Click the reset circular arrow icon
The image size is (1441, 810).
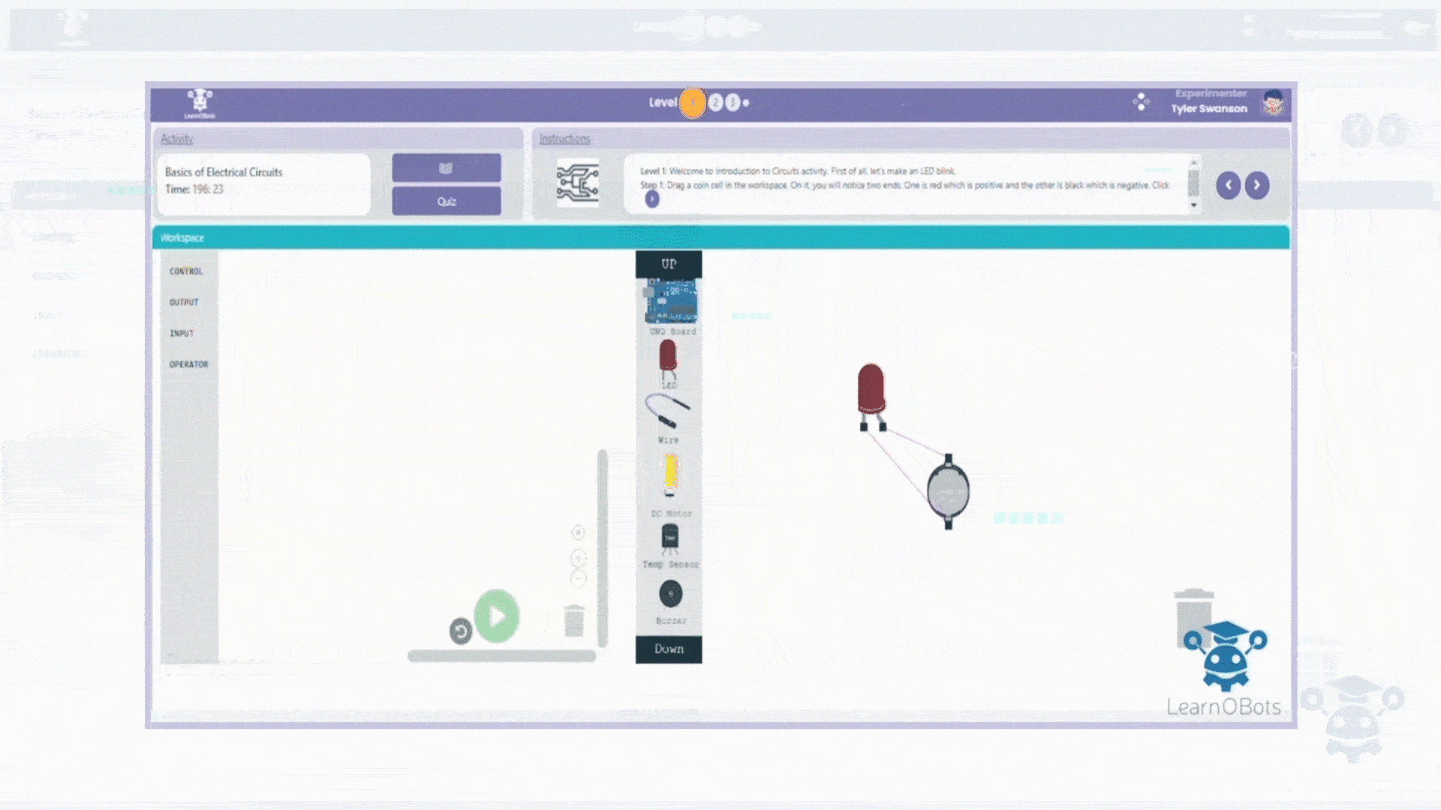click(x=461, y=631)
